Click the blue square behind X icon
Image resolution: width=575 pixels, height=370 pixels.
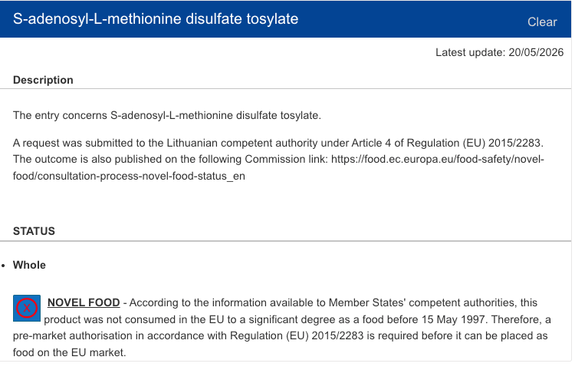coord(27,309)
